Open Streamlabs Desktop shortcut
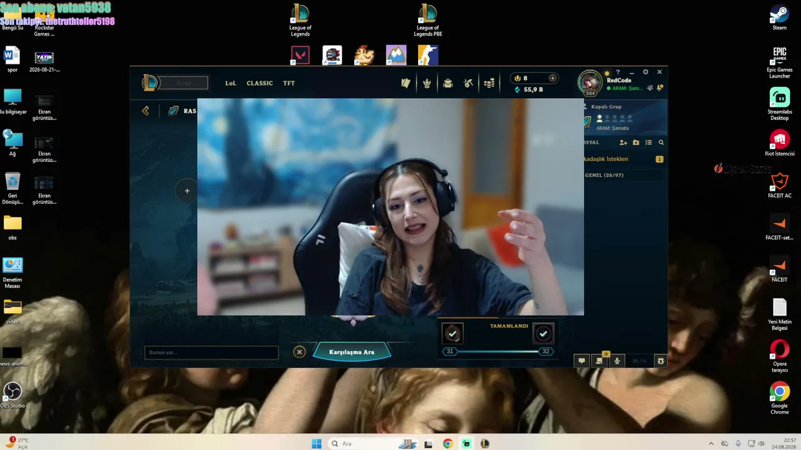The width and height of the screenshot is (801, 450). point(779,104)
